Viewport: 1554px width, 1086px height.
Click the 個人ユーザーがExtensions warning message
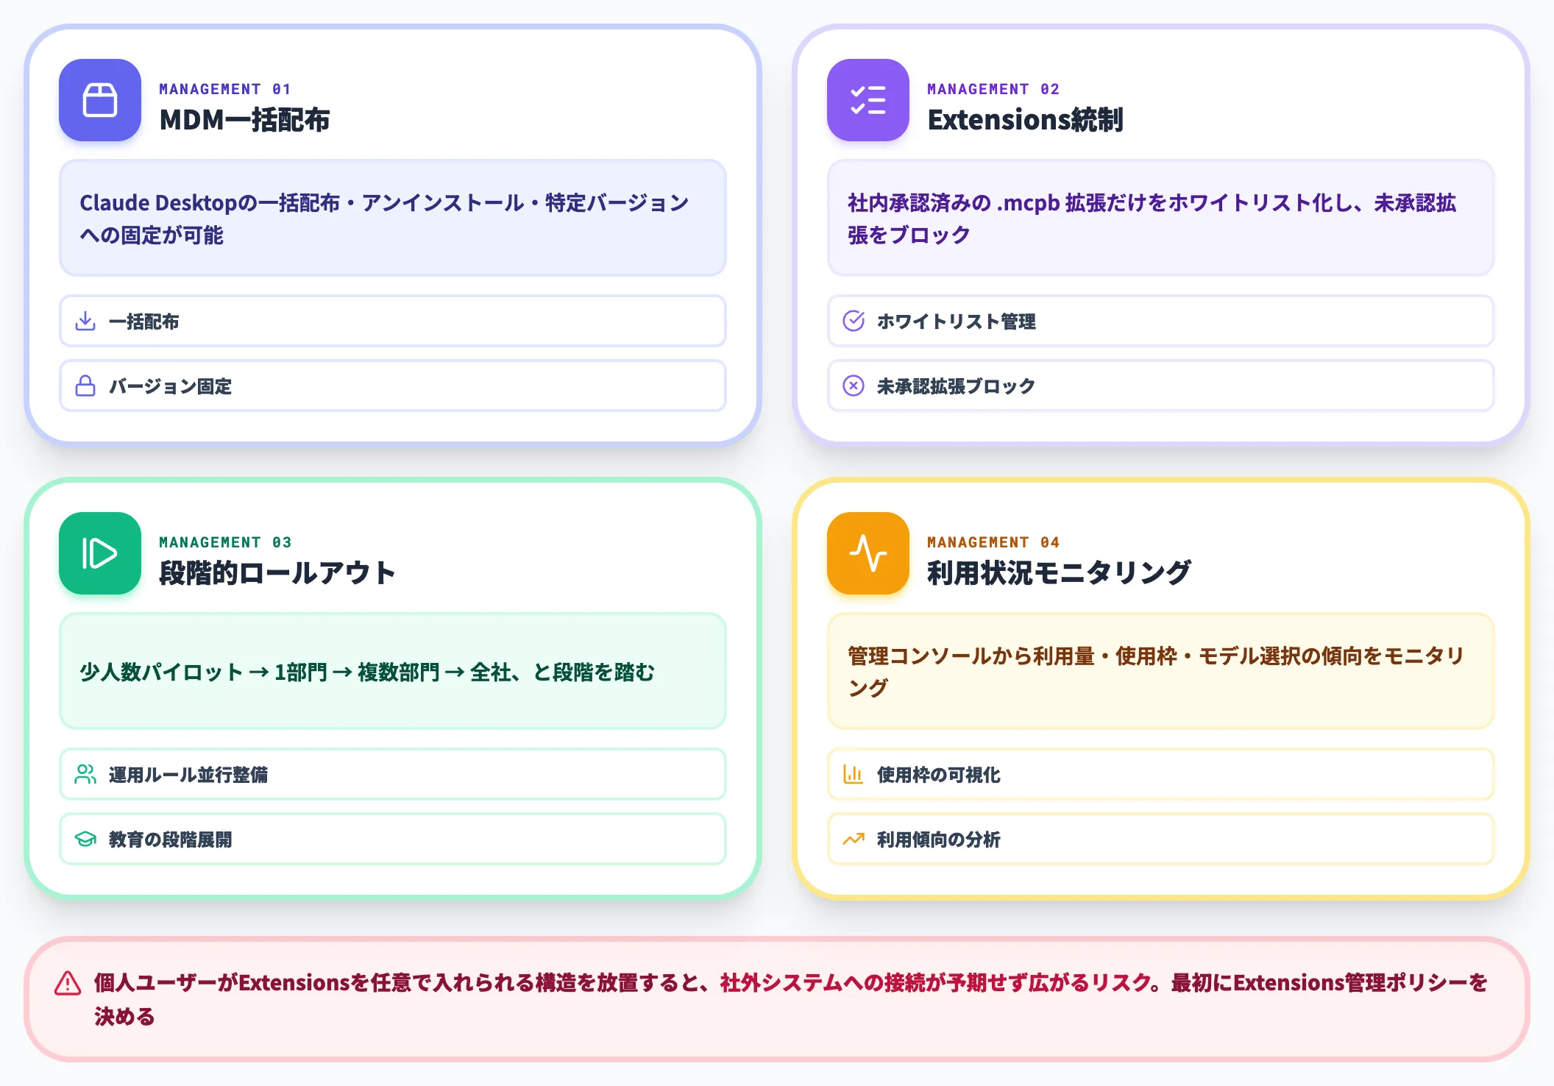click(791, 999)
